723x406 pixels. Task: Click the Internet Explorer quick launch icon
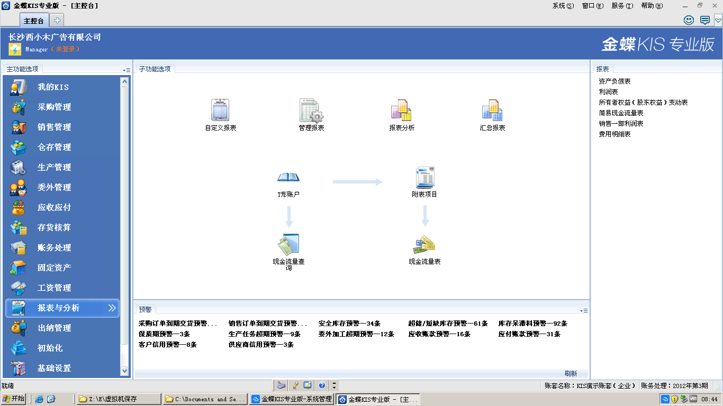click(39, 399)
